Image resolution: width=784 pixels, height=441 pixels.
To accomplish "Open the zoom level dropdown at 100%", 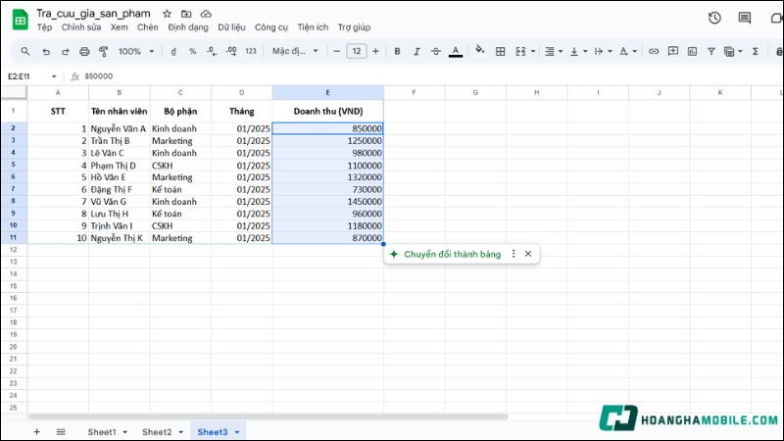I will [x=136, y=51].
